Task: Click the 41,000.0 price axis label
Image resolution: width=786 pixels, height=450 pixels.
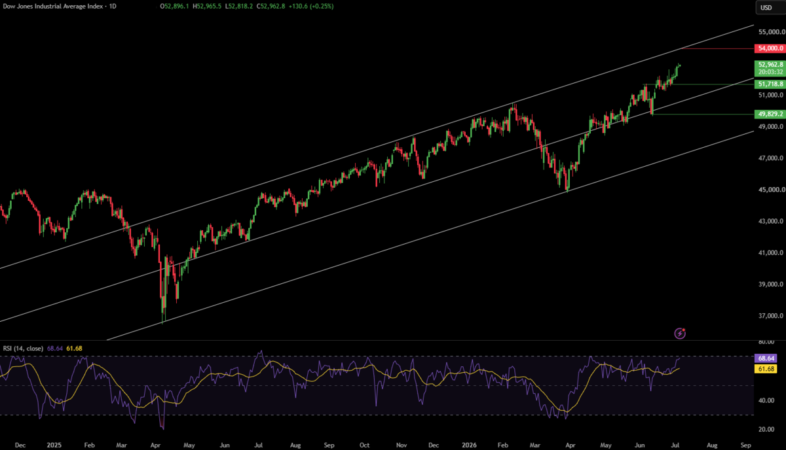Action: click(x=771, y=252)
